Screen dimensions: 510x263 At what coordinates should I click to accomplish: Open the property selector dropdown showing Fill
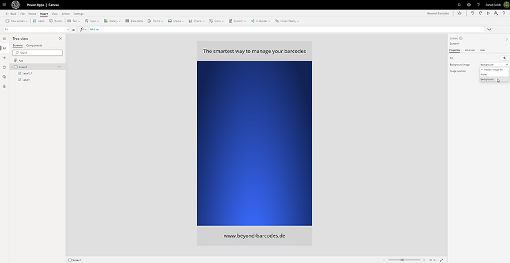point(36,30)
